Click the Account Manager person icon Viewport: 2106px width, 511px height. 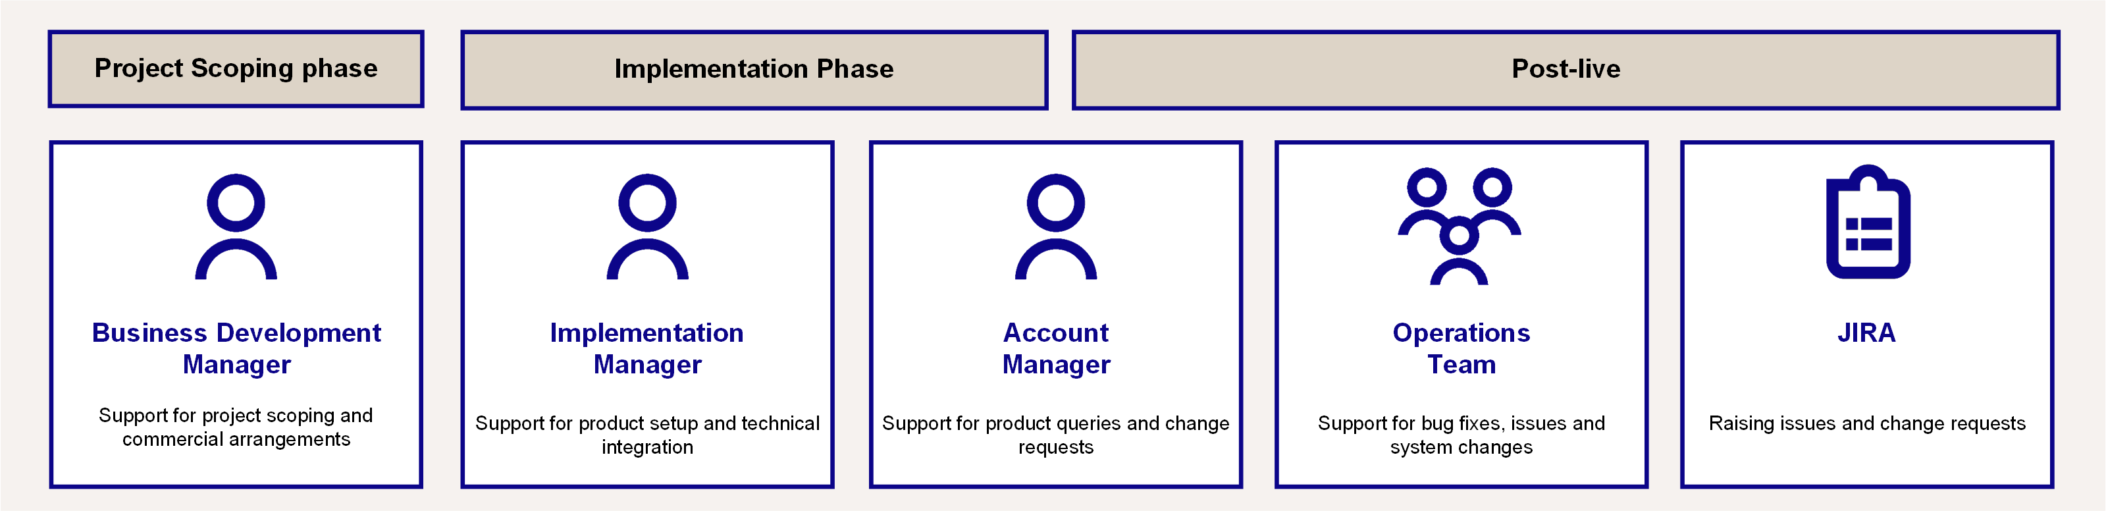(x=1055, y=227)
